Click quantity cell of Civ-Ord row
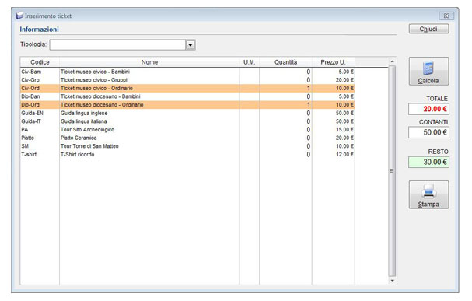472x301 pixels. coord(285,88)
